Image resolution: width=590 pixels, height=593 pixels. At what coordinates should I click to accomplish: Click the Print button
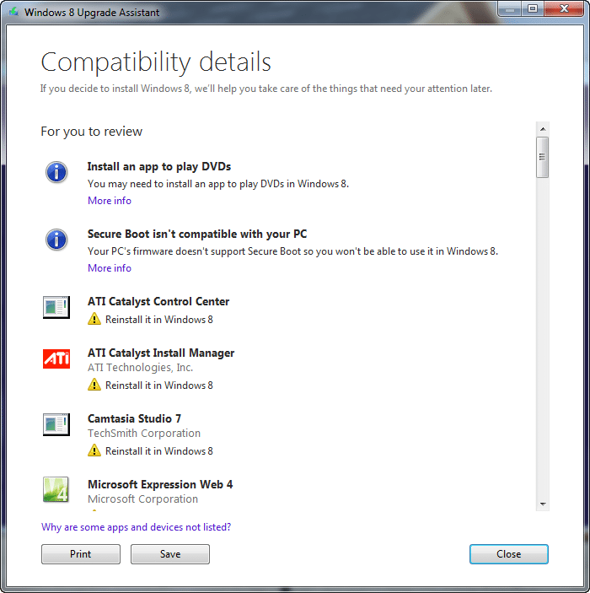tap(81, 554)
